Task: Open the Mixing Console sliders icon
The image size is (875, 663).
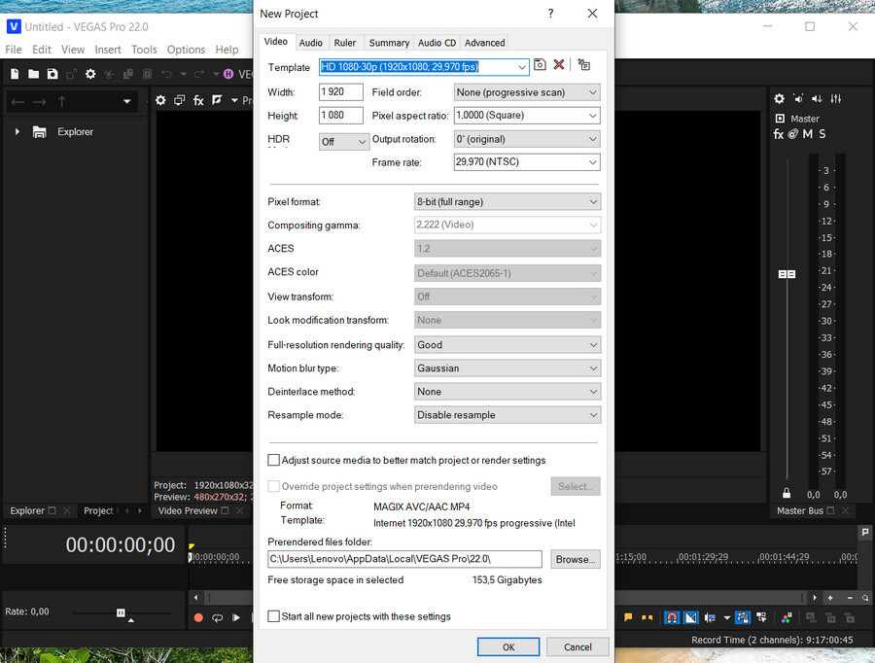Action: (836, 99)
